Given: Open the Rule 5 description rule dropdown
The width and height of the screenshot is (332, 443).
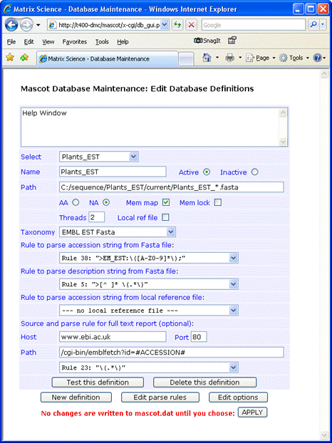Looking at the screenshot, I should (x=149, y=284).
